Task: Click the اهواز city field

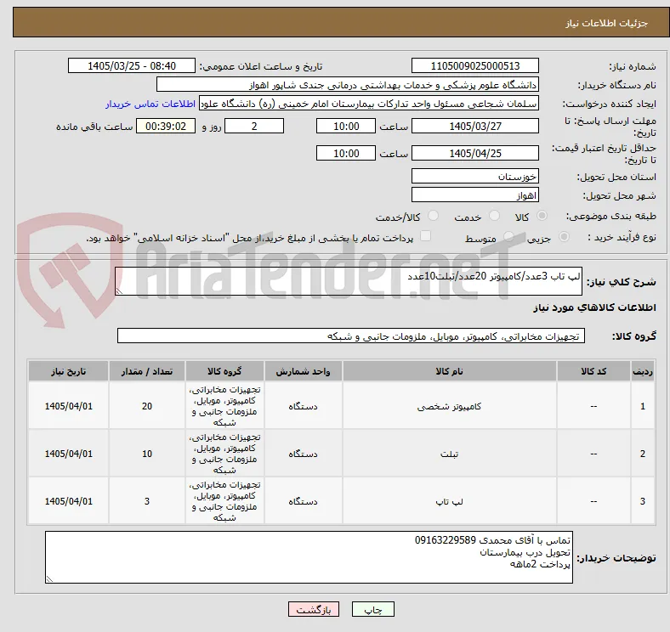Action: pyautogui.click(x=474, y=195)
